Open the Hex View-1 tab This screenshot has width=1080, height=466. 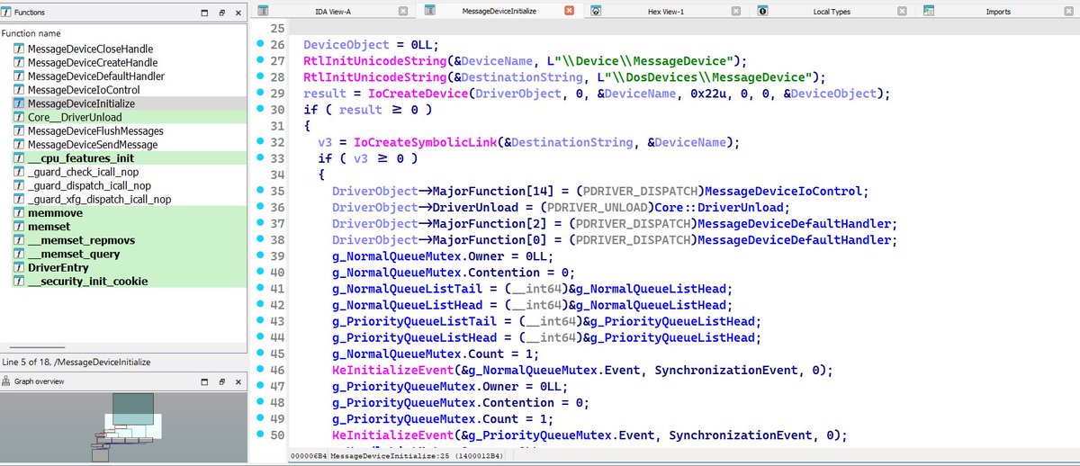coord(667,11)
